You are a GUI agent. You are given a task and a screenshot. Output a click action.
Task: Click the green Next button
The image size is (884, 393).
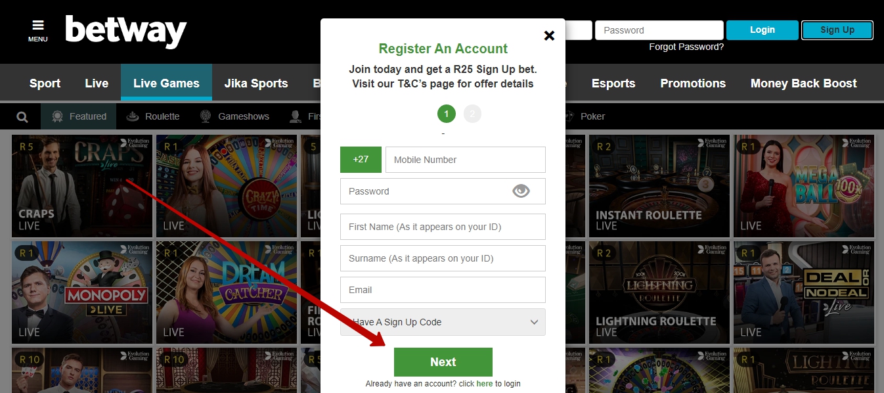point(443,362)
